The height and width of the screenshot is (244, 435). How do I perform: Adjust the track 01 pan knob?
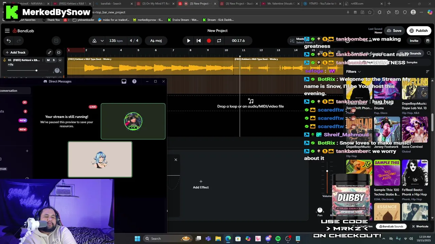click(x=57, y=70)
